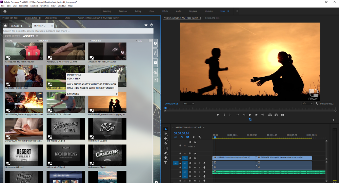The height and width of the screenshot is (183, 339).
Task: Select the Razor tool in the toolbox
Action: point(166,143)
